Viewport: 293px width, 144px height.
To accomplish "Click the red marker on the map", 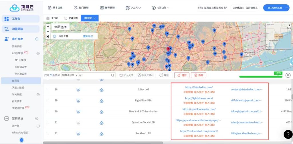I will [168, 49].
